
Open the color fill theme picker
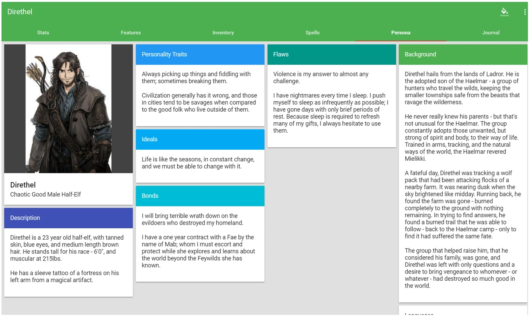(x=504, y=12)
